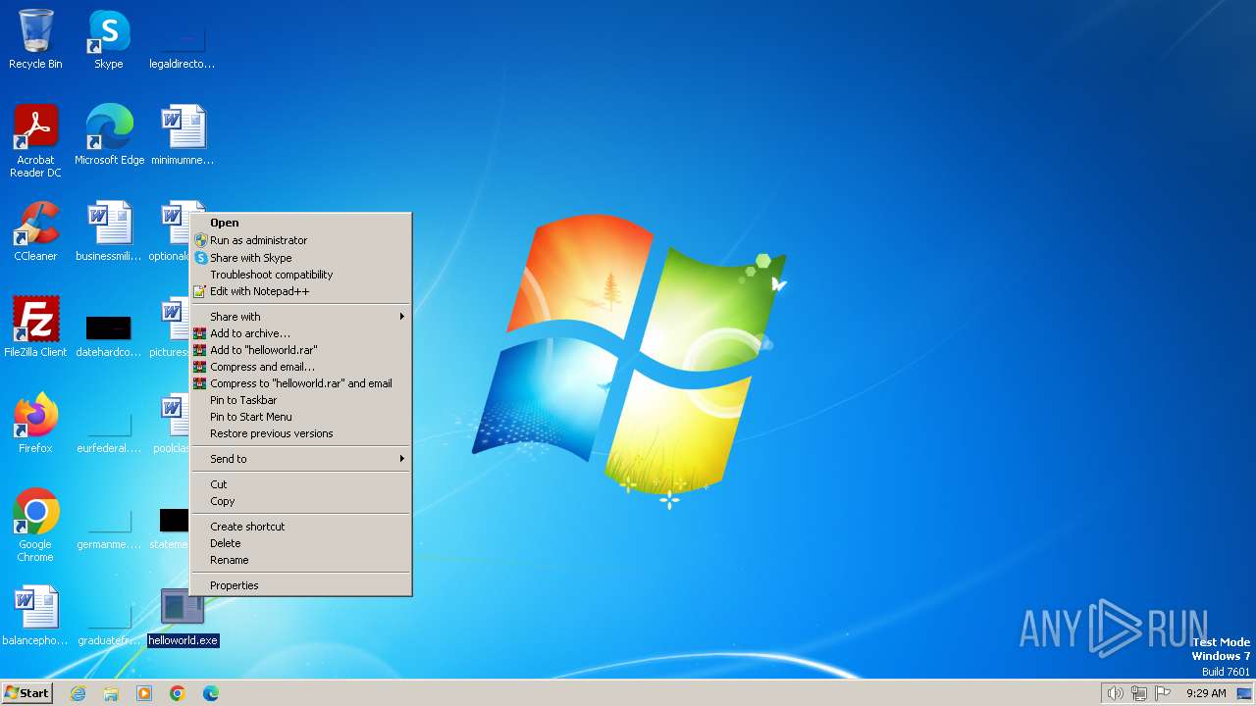Image resolution: width=1256 pixels, height=706 pixels.
Task: Choose Delete from the context menu
Action: (x=301, y=543)
